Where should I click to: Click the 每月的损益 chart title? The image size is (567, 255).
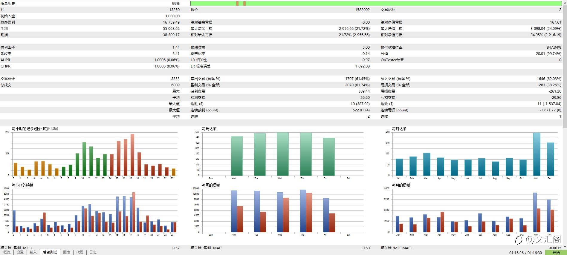point(401,185)
